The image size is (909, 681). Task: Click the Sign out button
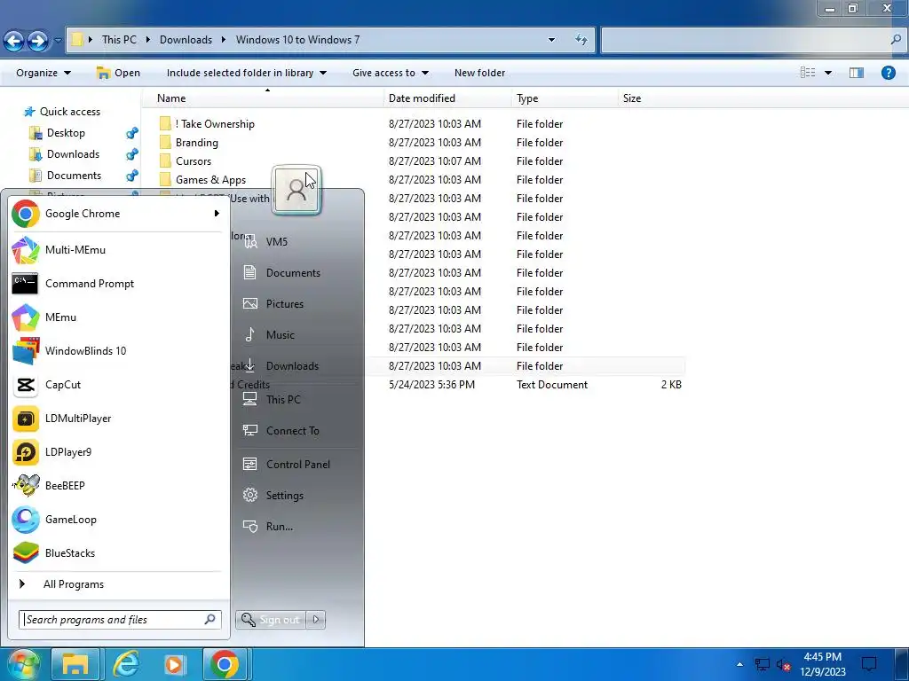pos(272,620)
